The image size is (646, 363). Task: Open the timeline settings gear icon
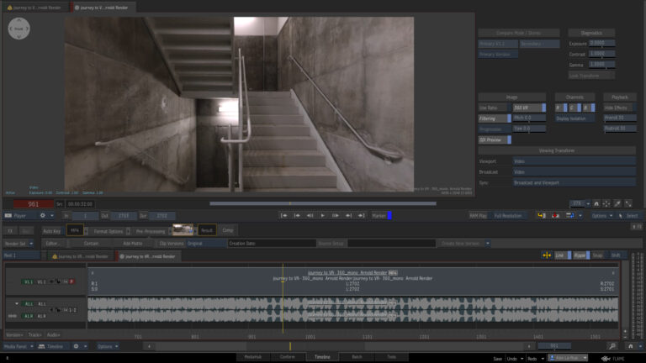pos(76,346)
